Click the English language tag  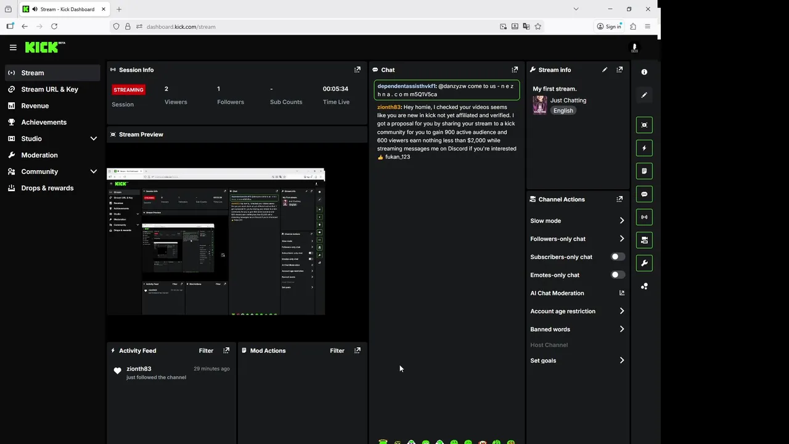coord(563,110)
